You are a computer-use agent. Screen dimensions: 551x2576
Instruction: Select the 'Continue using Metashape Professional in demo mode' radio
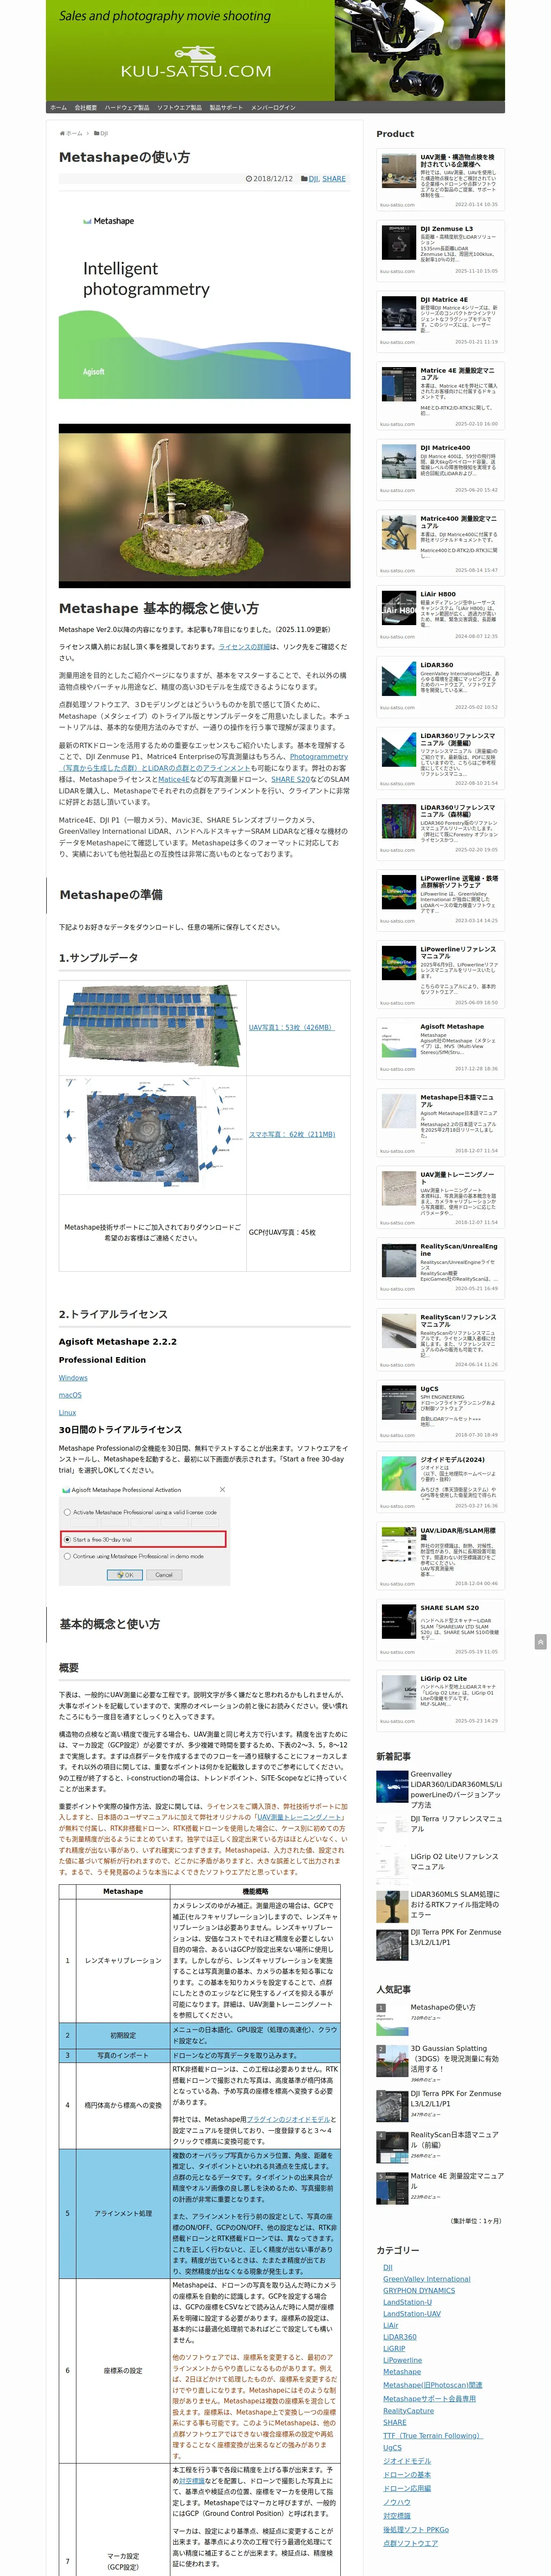[x=68, y=1556]
